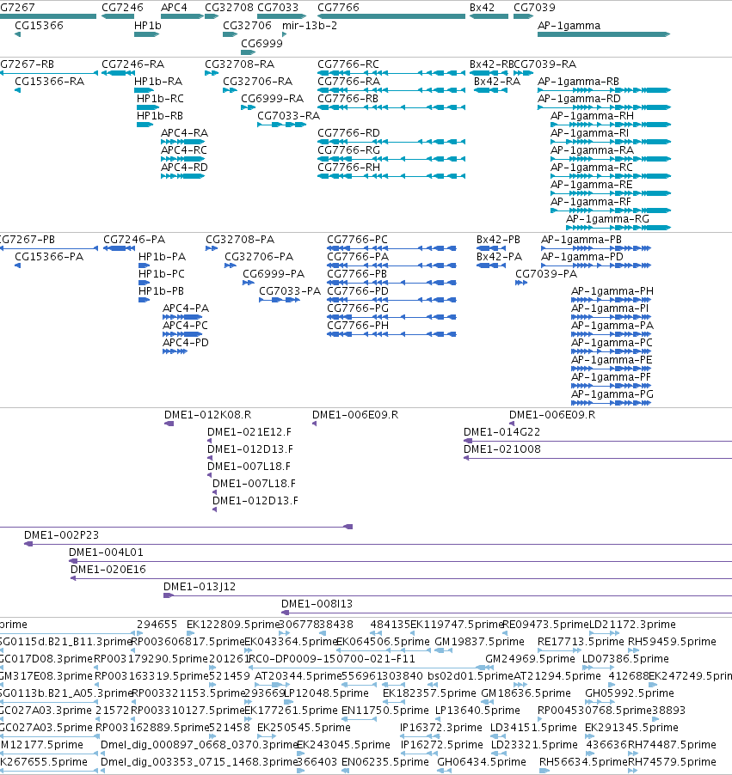Screen dimensions: 732x775
Task: Click cDNA label LD34151.5prime
Action: point(533,728)
